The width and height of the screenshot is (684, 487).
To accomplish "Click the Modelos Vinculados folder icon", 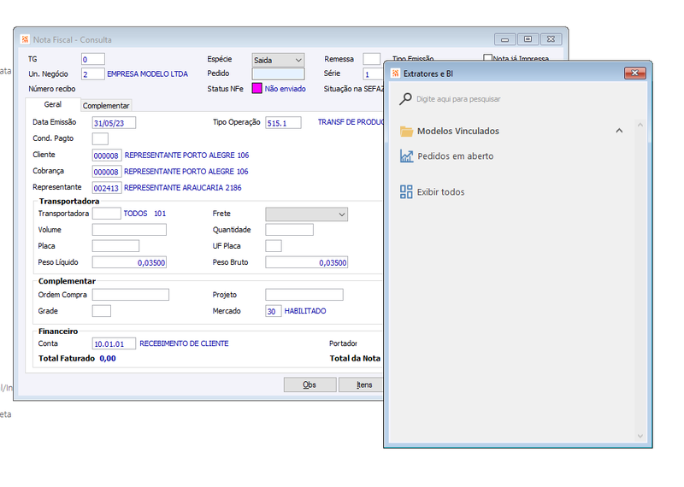I will 407,132.
